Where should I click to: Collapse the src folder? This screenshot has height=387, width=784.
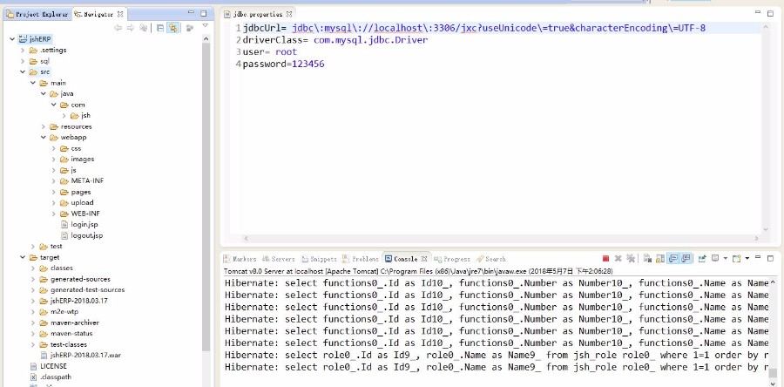tap(23, 72)
